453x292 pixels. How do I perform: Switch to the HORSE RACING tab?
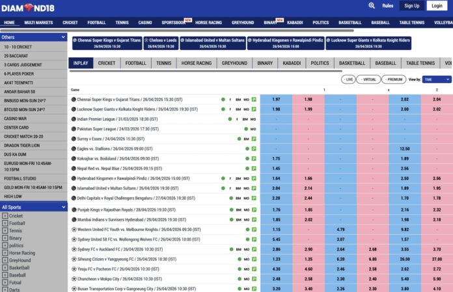coord(197,63)
